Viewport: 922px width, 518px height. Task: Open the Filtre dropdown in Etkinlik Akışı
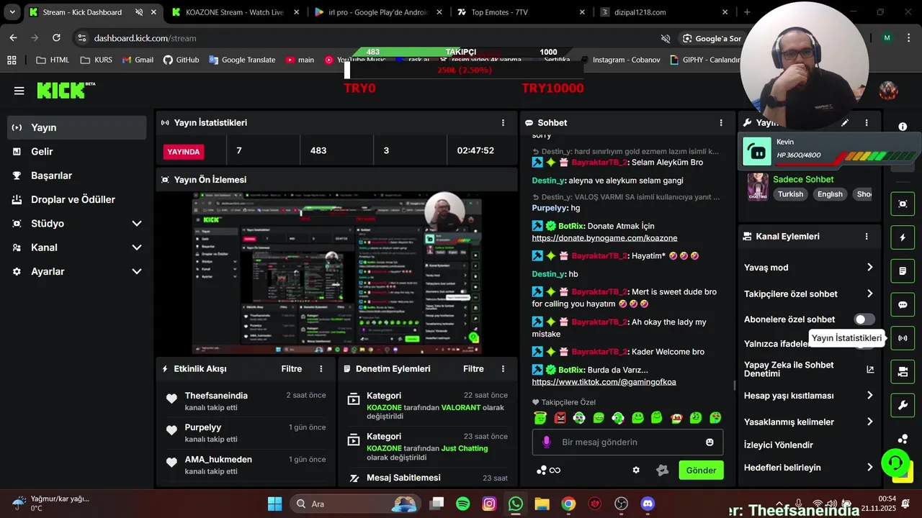(291, 369)
